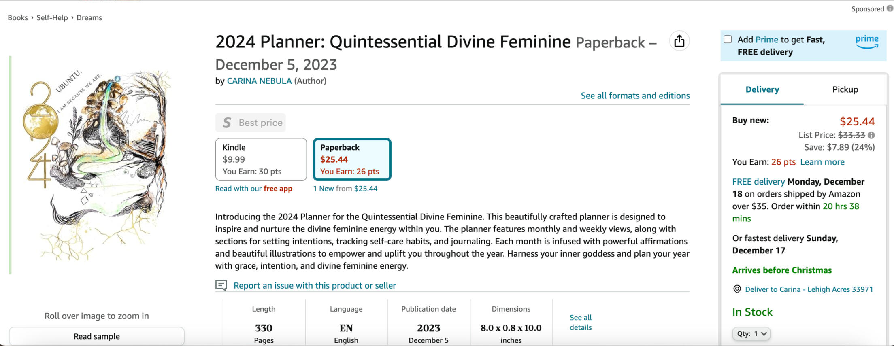This screenshot has height=346, width=894.
Task: Click the Read sample button
Action: [96, 336]
